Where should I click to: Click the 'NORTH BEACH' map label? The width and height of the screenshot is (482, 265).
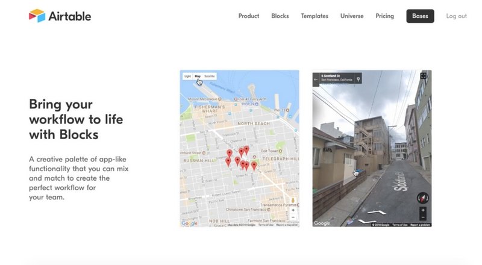[x=254, y=123]
